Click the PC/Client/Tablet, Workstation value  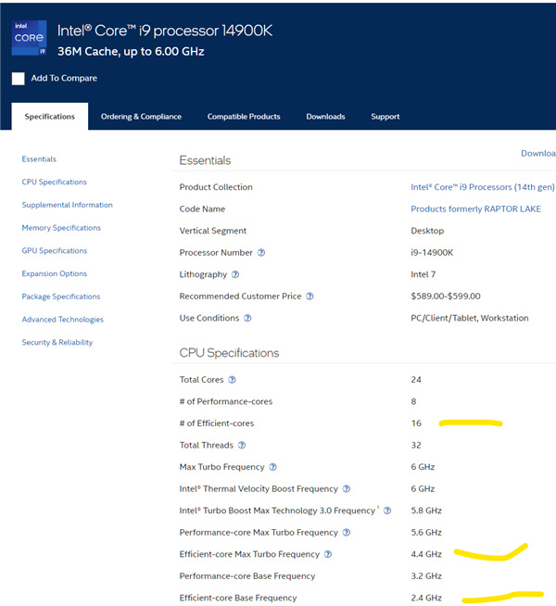pos(470,318)
